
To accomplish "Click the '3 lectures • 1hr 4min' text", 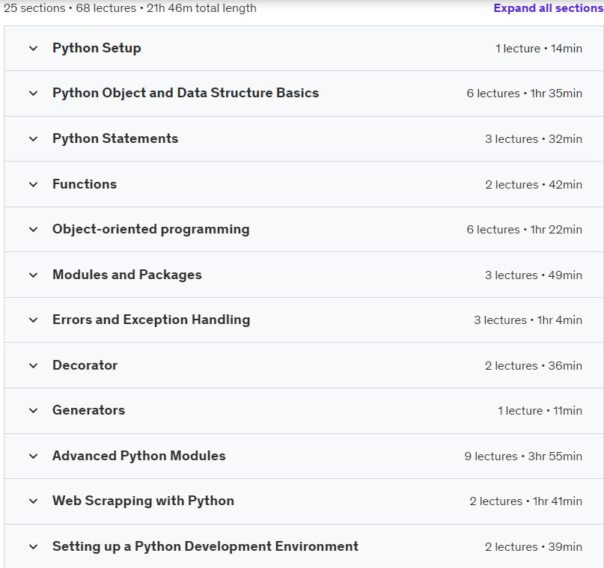I will (528, 320).
